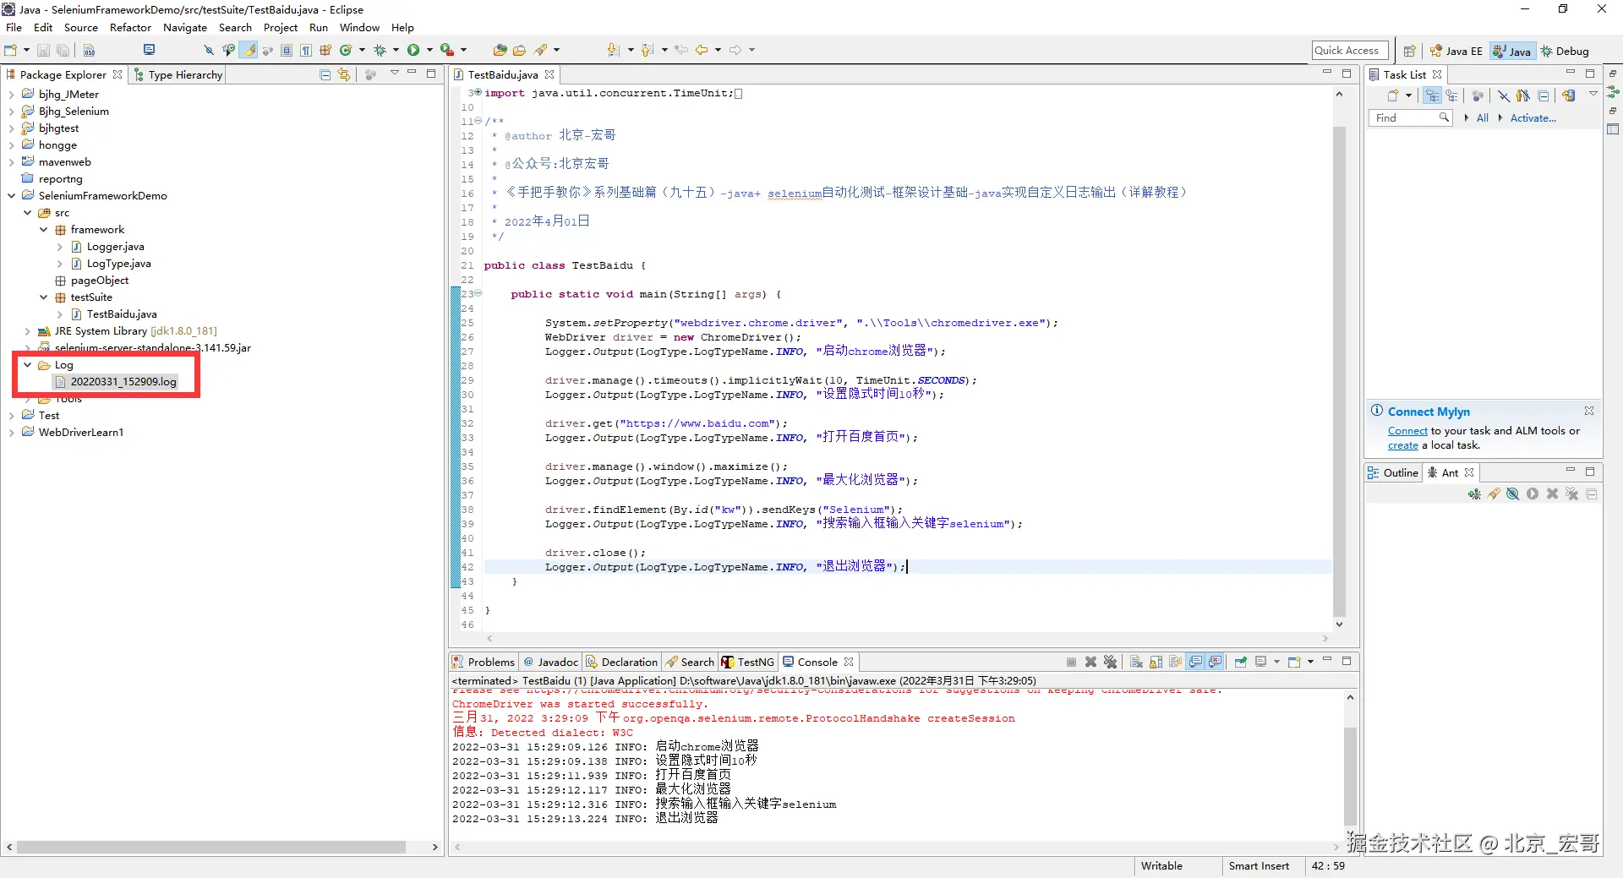Expand the WebDriverLearn1 project

tap(12, 433)
